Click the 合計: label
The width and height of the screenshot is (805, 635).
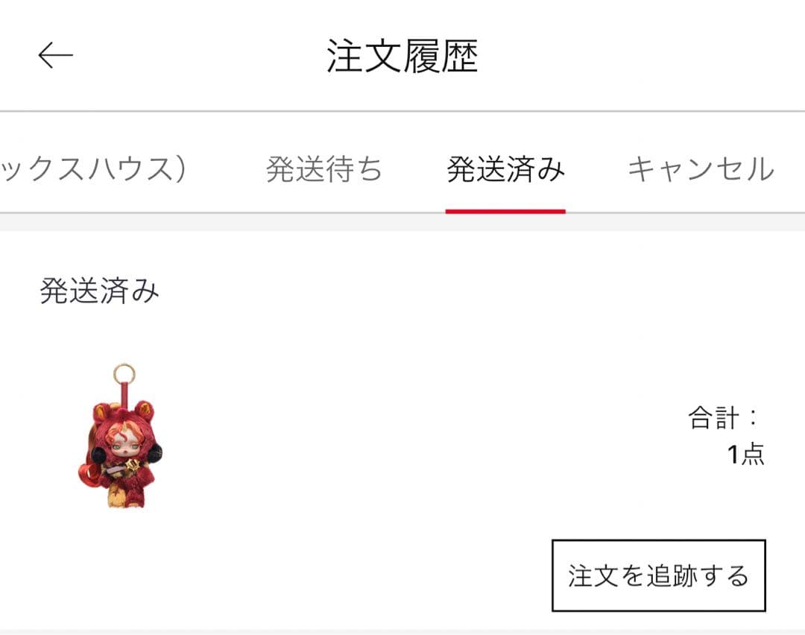coord(723,417)
